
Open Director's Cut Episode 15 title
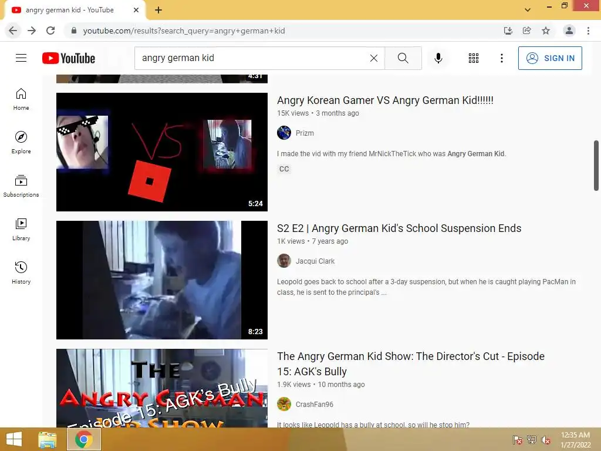tap(411, 364)
